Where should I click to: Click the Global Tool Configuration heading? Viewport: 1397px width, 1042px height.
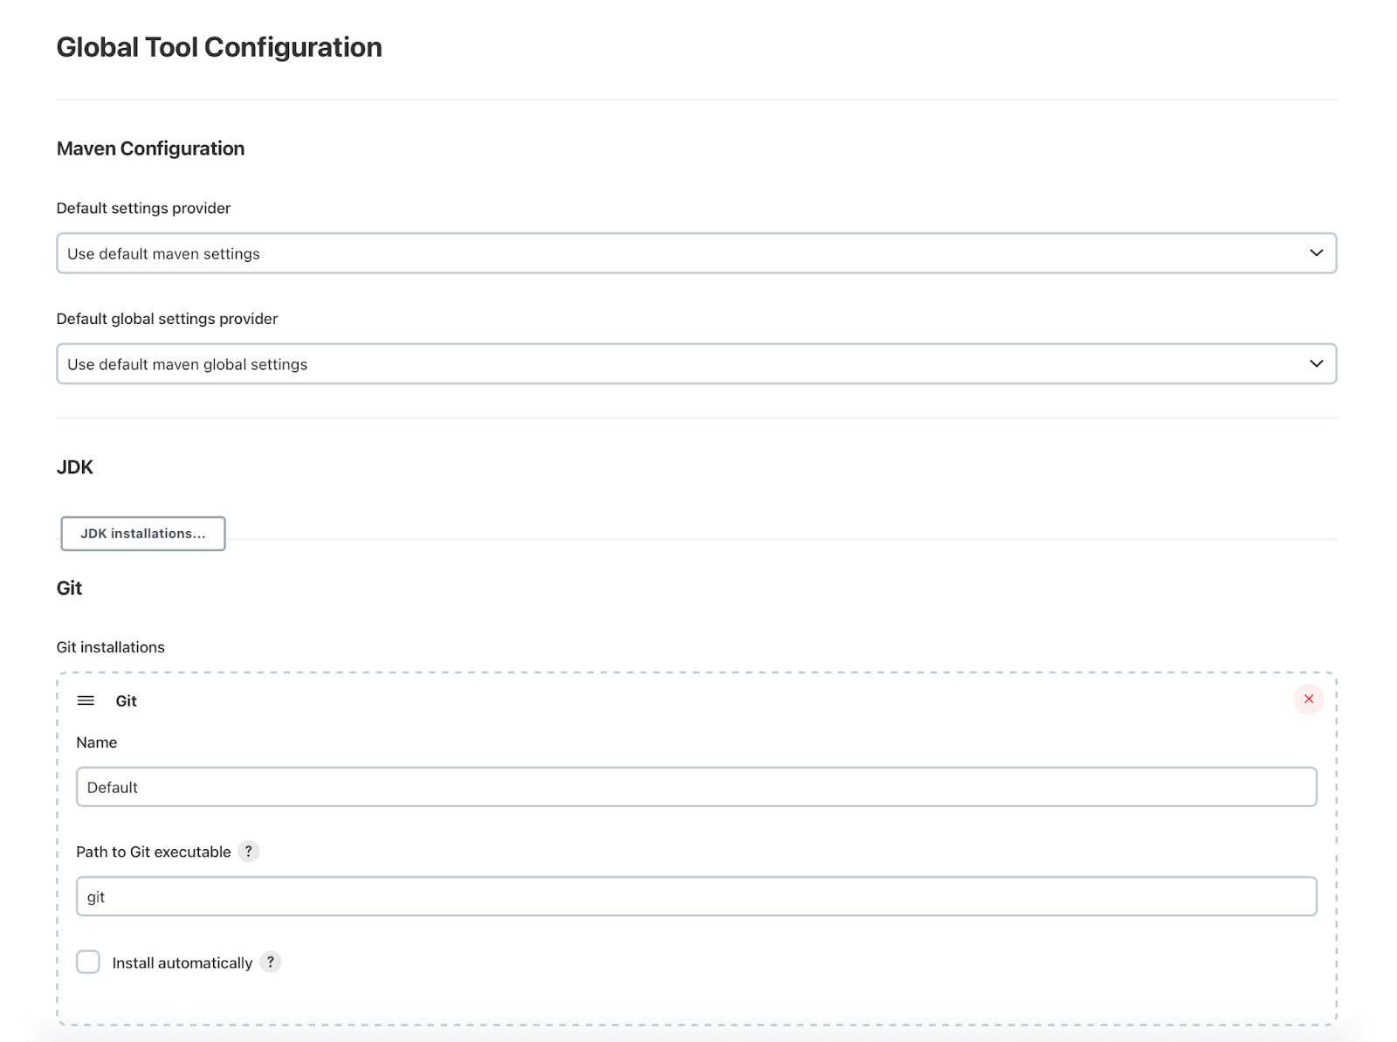219,47
